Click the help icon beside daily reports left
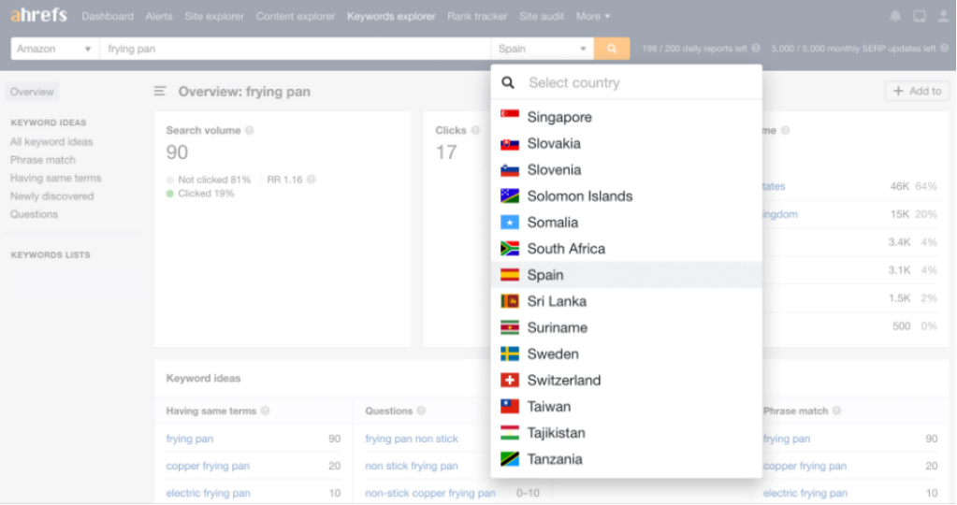 pos(756,49)
